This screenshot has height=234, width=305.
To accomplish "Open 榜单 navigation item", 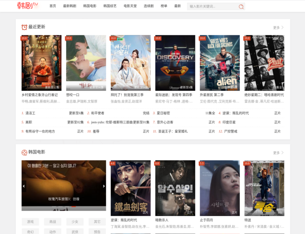I will pyautogui.click(x=164, y=6).
